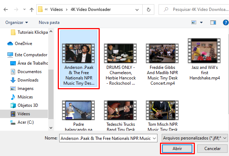Viewport: 229px width, 156px height.
Task: Click the Freddie Gibbs Concert.mp4 file name
Action: pos(162,75)
